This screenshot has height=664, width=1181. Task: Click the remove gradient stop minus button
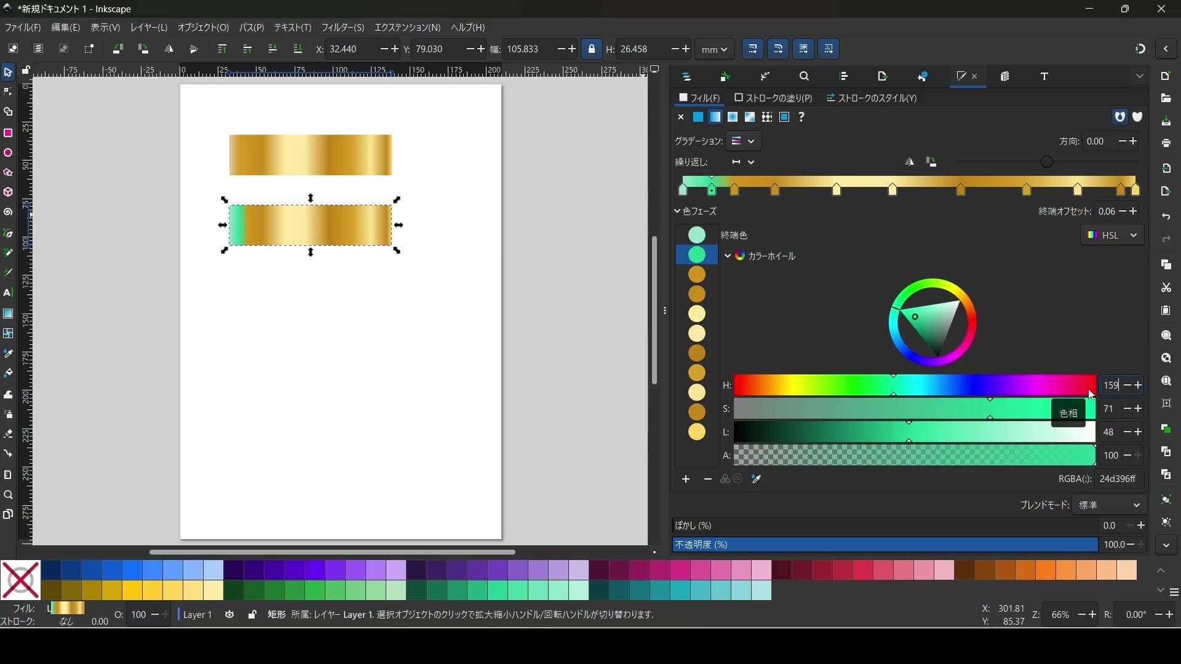(708, 479)
